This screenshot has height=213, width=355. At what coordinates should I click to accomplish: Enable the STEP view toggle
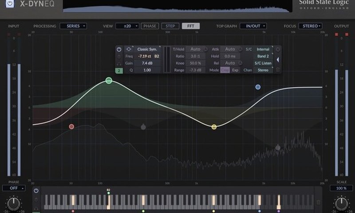point(170,26)
